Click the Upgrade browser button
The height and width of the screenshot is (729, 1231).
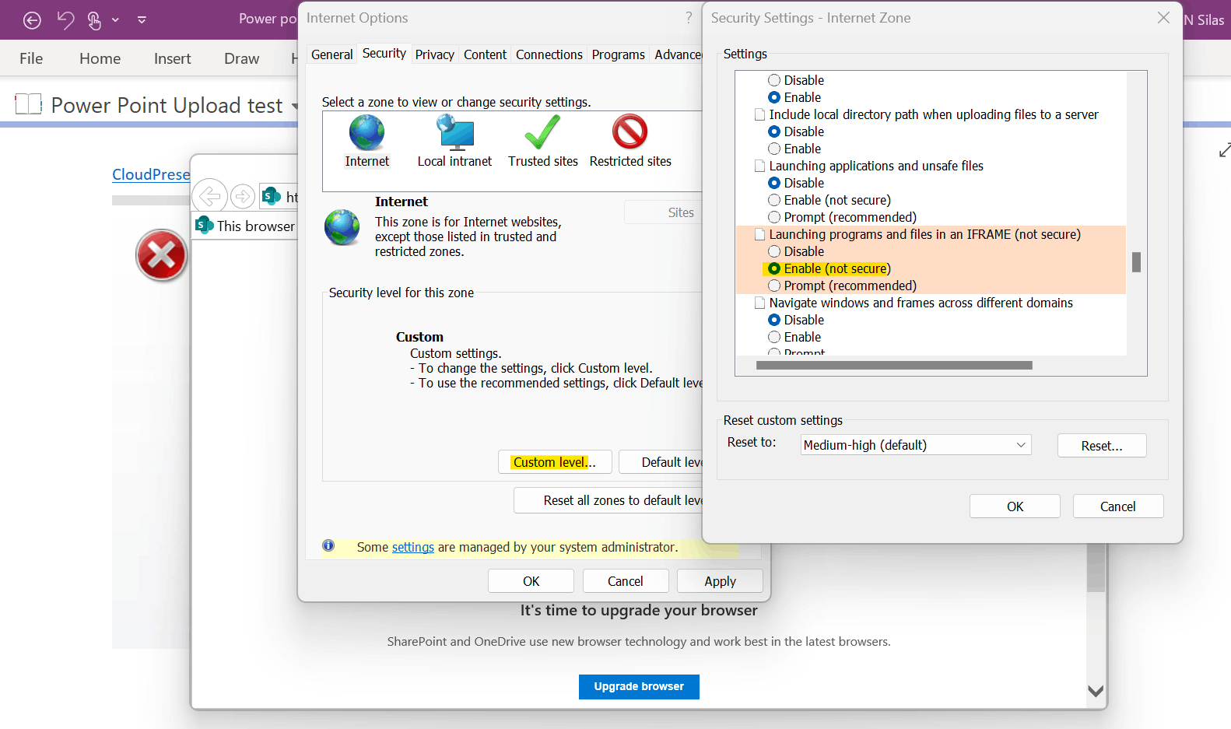(639, 686)
